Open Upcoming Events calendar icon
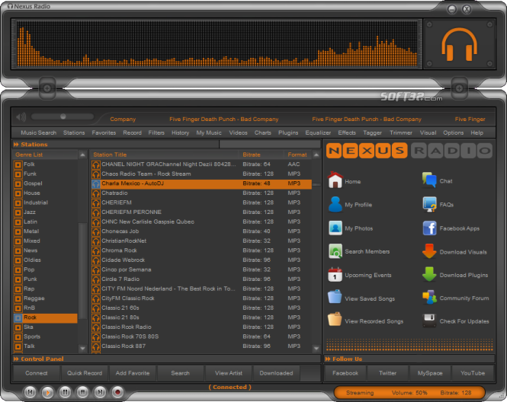507x402 pixels. [335, 275]
